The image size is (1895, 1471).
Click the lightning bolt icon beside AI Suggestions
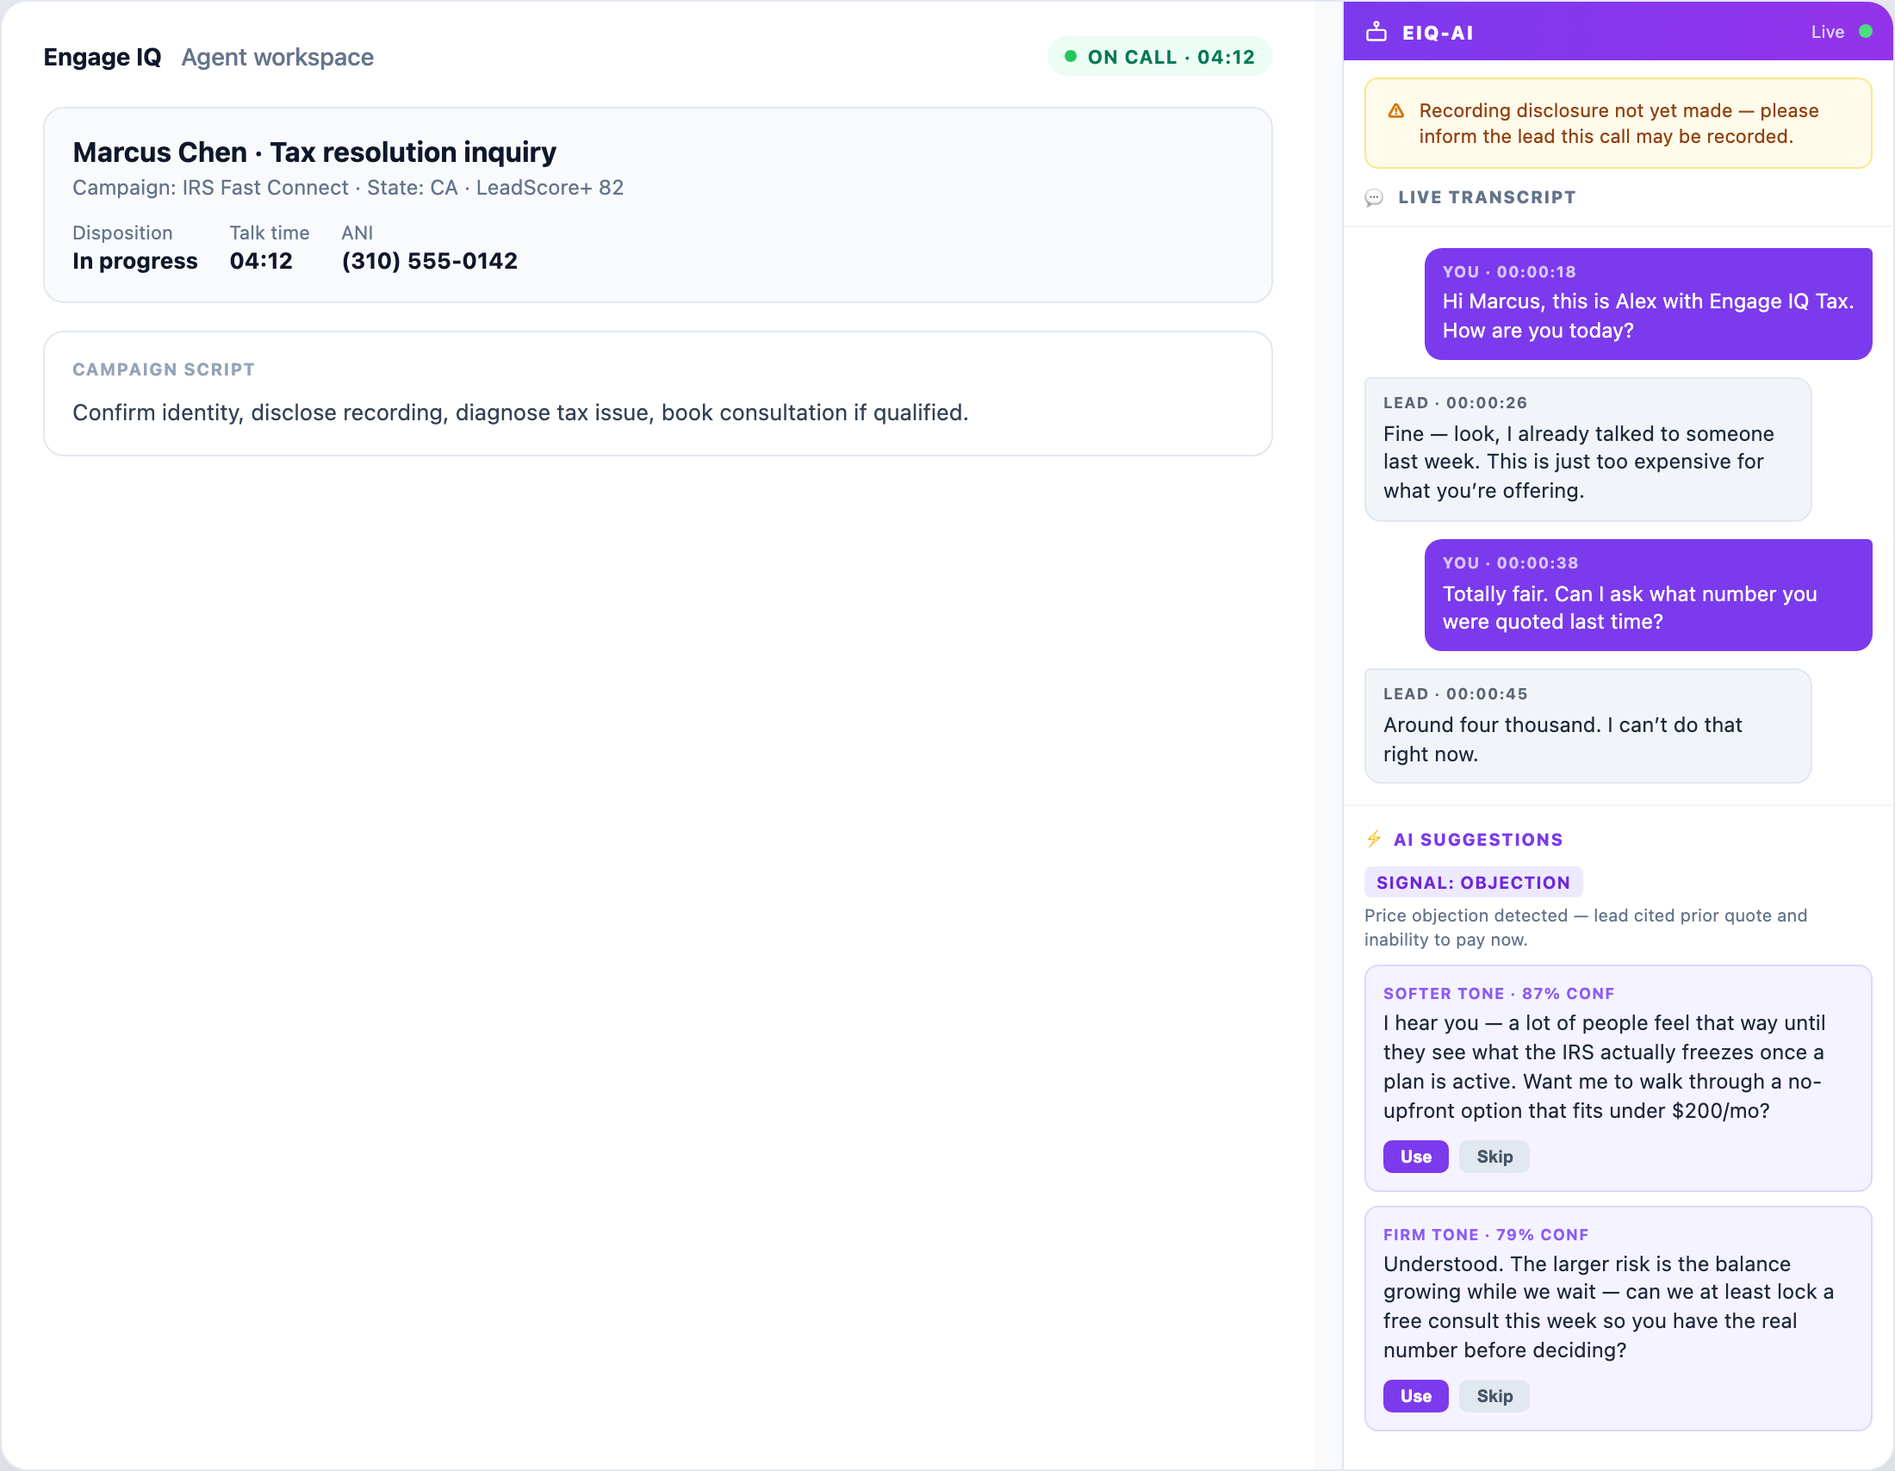(1375, 840)
